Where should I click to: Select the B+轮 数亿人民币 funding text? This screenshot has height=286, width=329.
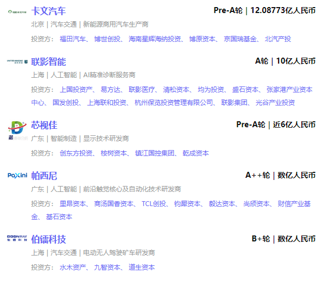[x=284, y=239]
